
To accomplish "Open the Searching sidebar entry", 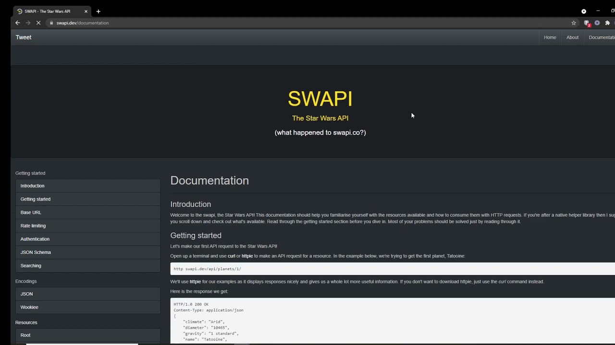I will [x=88, y=265].
